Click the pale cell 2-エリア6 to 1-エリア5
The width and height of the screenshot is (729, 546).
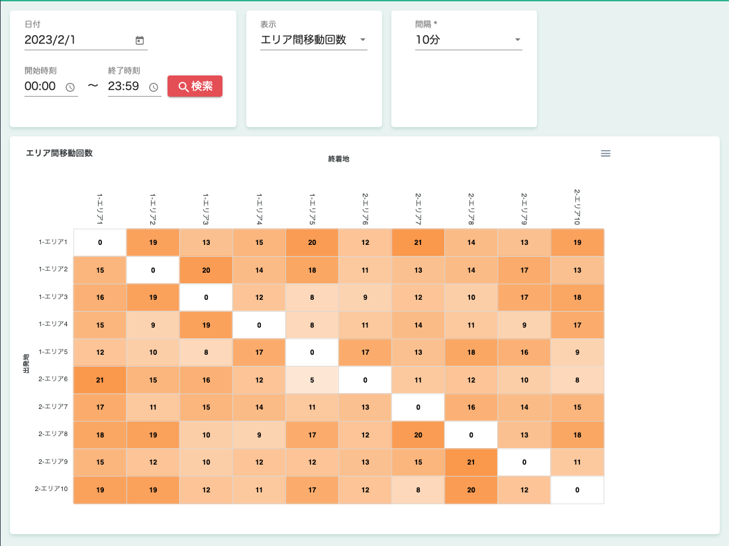pyautogui.click(x=312, y=380)
